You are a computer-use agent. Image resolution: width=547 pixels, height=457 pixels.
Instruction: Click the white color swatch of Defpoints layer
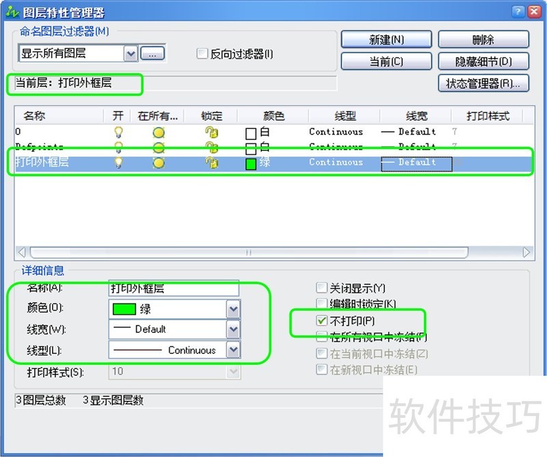coord(251,148)
